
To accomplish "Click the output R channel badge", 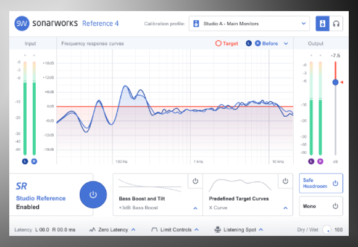I will 320,161.
